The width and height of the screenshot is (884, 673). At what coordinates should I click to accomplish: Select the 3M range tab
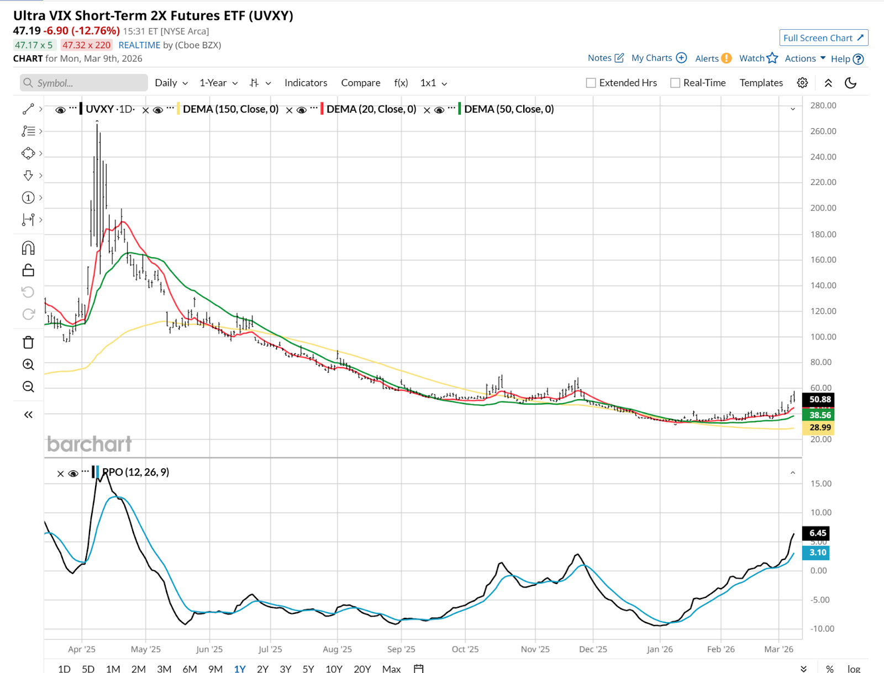[x=164, y=669]
